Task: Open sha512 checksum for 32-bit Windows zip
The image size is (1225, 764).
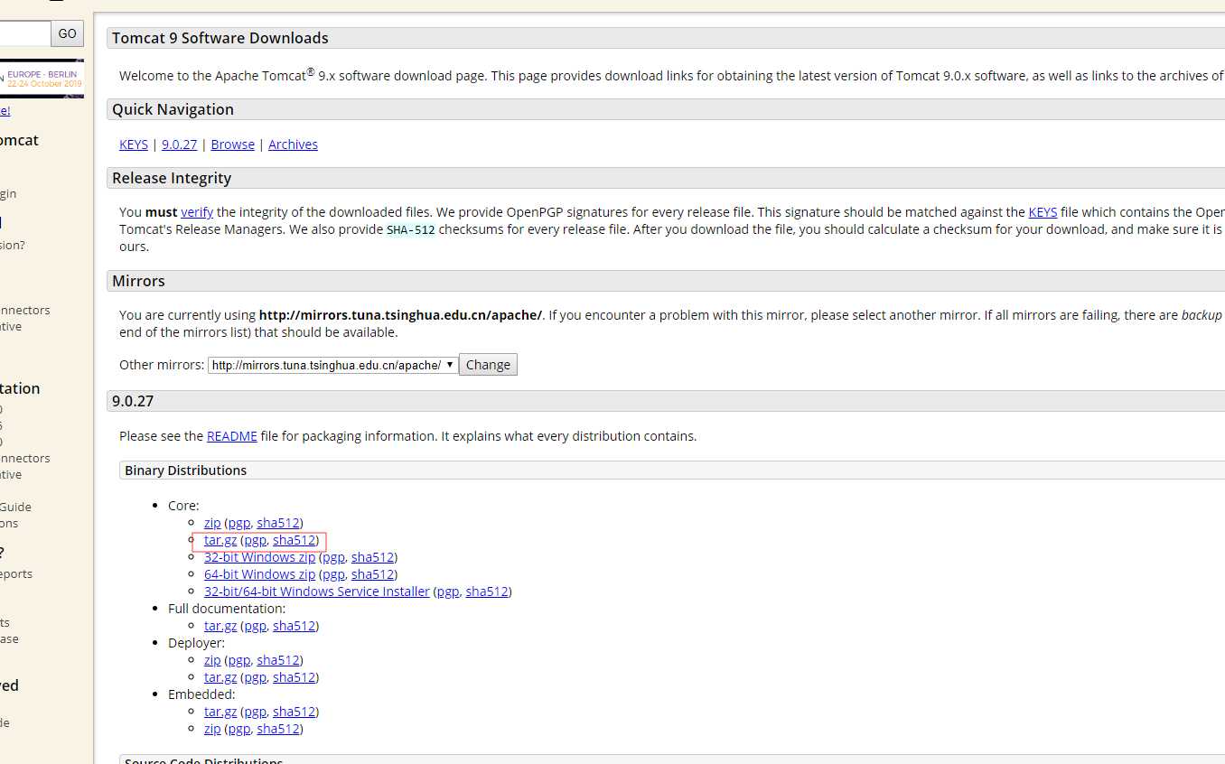Action: [372, 557]
